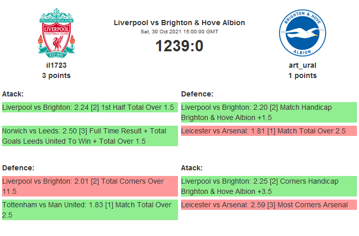Click the Brighton & Hove Albion crest

[302, 32]
